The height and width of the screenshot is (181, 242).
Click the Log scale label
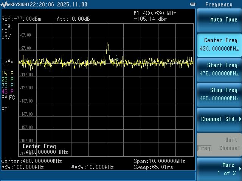click(x=6, y=25)
